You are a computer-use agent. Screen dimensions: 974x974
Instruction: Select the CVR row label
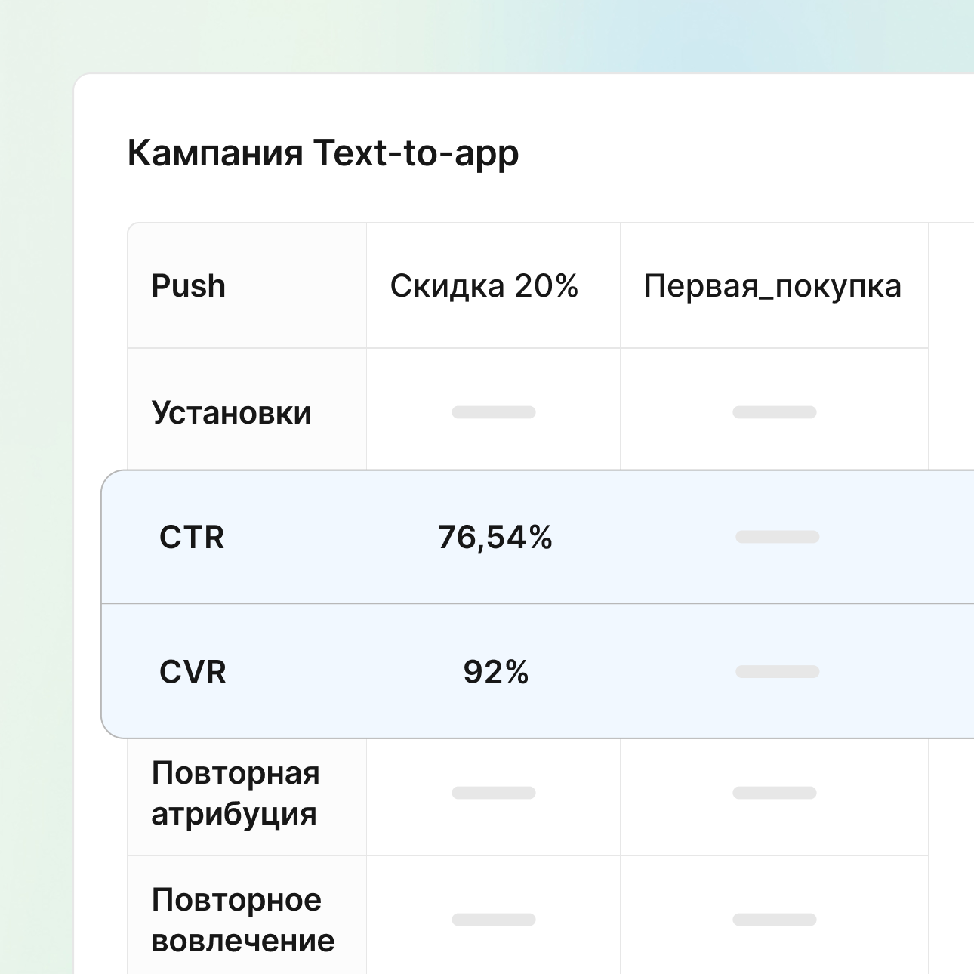(x=193, y=672)
